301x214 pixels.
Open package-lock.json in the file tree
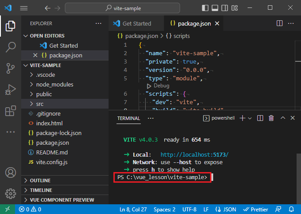65,133
